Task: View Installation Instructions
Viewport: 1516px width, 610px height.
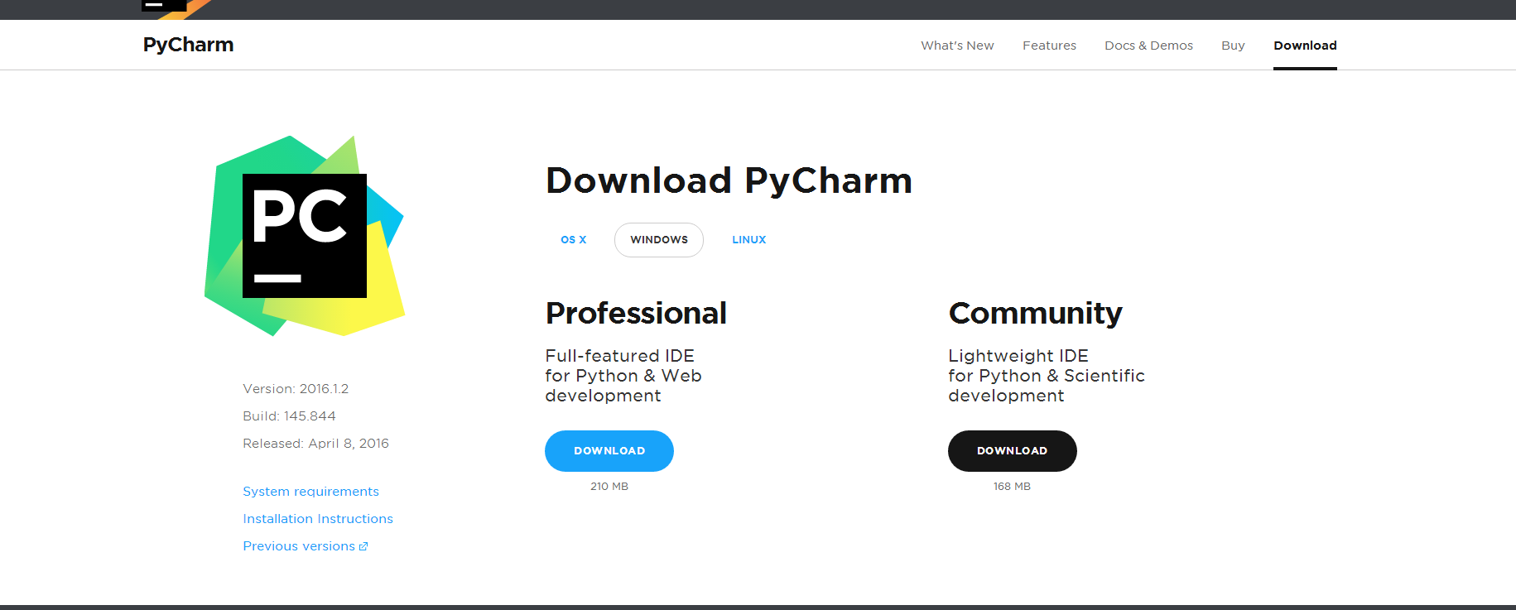Action: tap(318, 519)
